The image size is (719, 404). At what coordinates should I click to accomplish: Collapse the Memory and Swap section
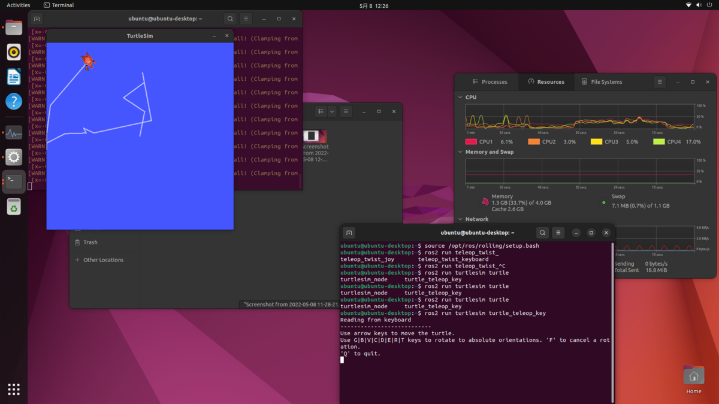coord(460,152)
